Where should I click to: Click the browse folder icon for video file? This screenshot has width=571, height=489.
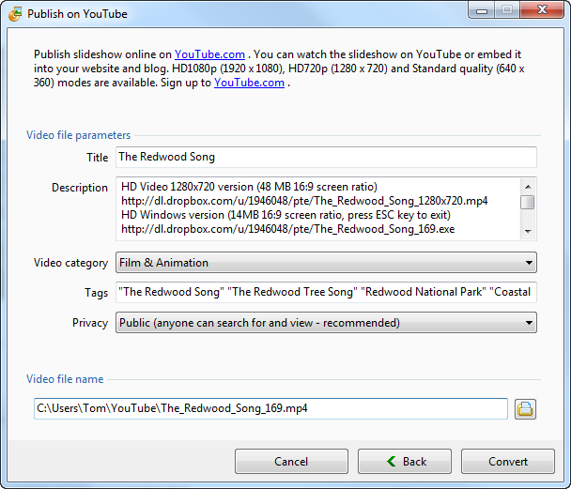pos(525,409)
